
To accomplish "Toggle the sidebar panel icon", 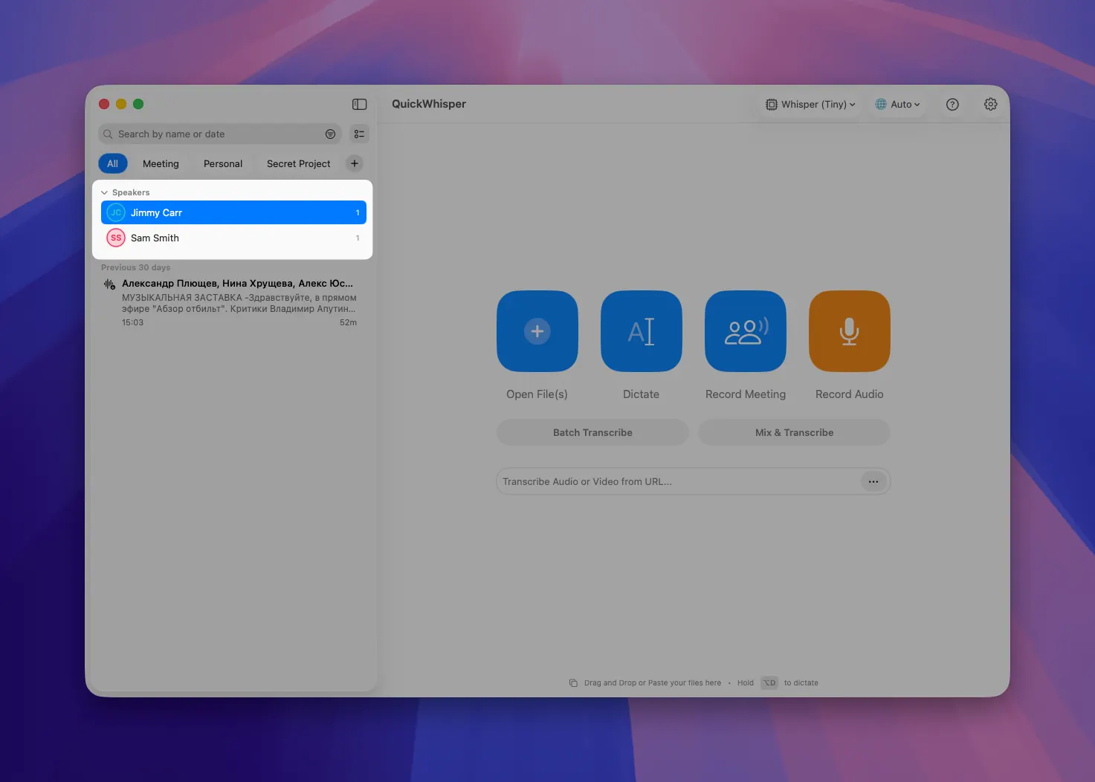I will [x=359, y=104].
